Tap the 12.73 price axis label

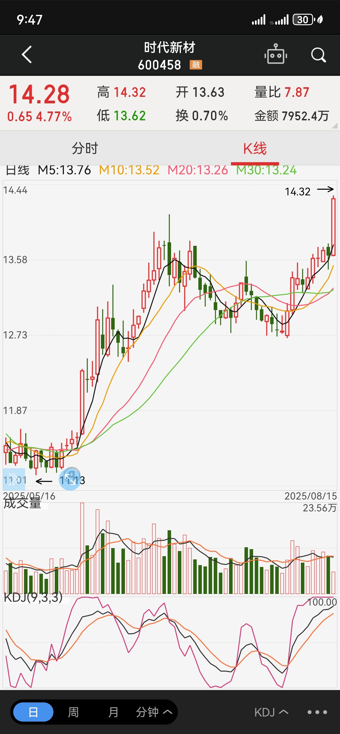coord(15,335)
